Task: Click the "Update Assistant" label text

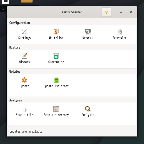Action: coord(56,86)
